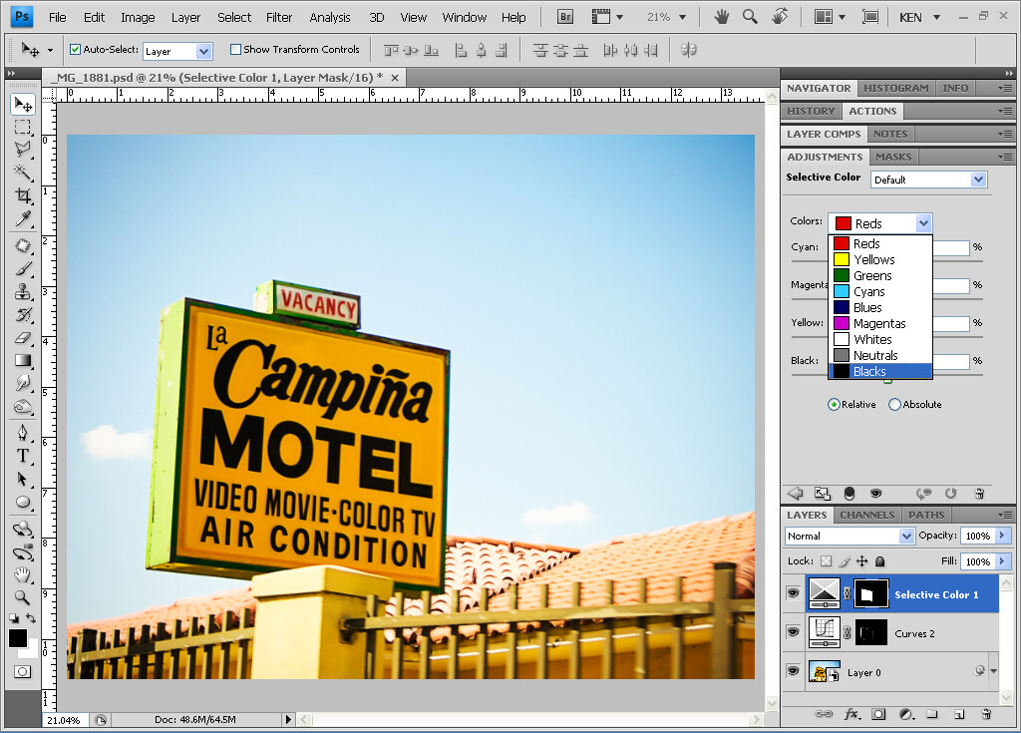1021x733 pixels.
Task: Select the Type tool
Action: pyautogui.click(x=23, y=456)
